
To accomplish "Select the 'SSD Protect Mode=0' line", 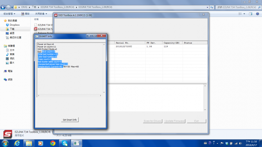I will (x=47, y=49).
